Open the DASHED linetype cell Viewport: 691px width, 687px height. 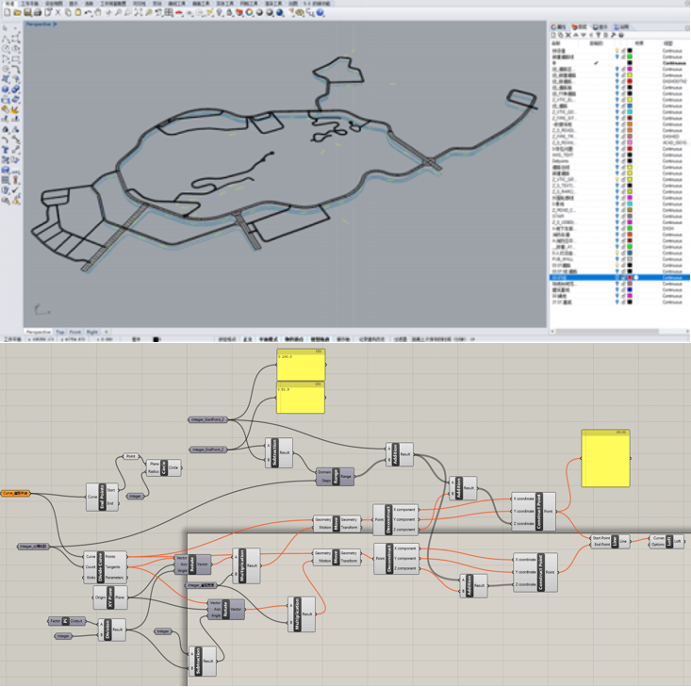(671, 136)
